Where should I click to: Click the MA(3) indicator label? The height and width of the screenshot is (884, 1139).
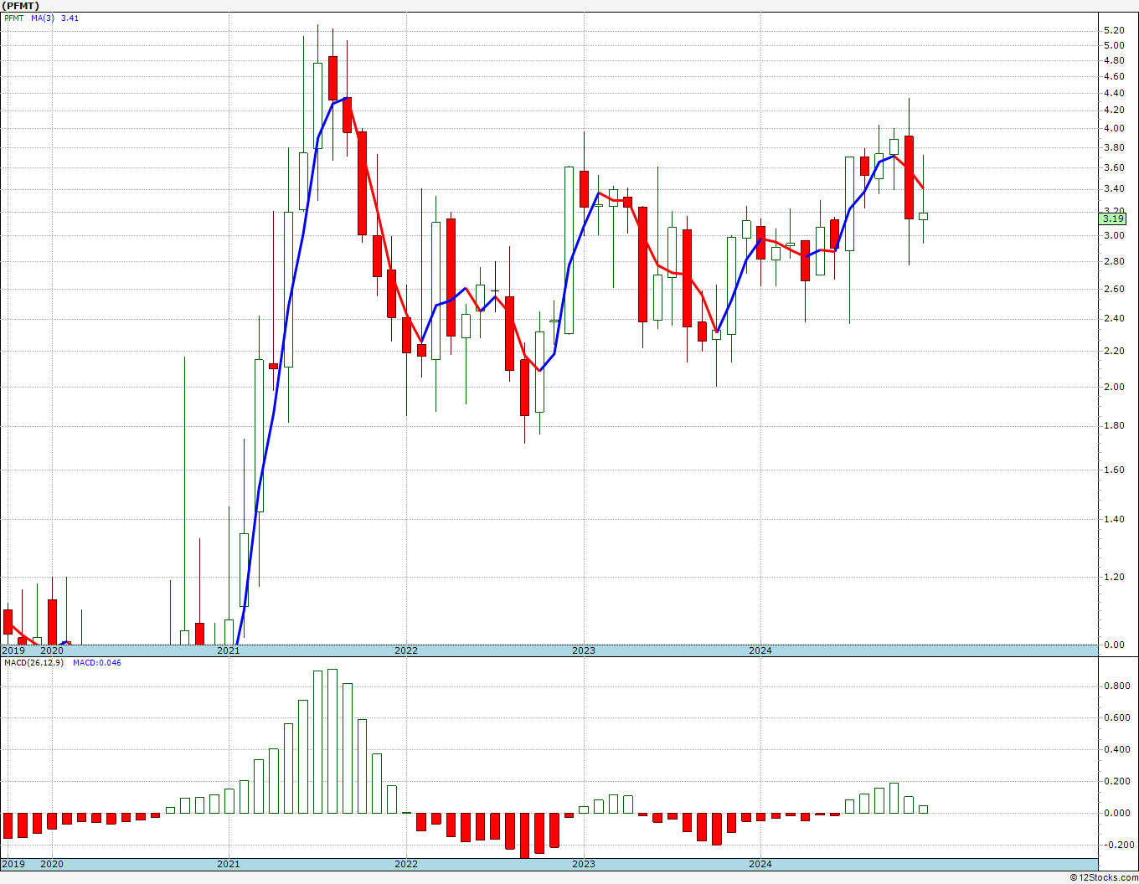pos(43,18)
